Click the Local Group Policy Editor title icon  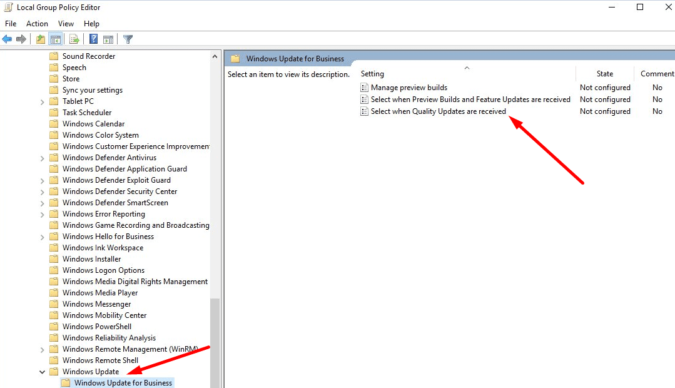tap(8, 8)
